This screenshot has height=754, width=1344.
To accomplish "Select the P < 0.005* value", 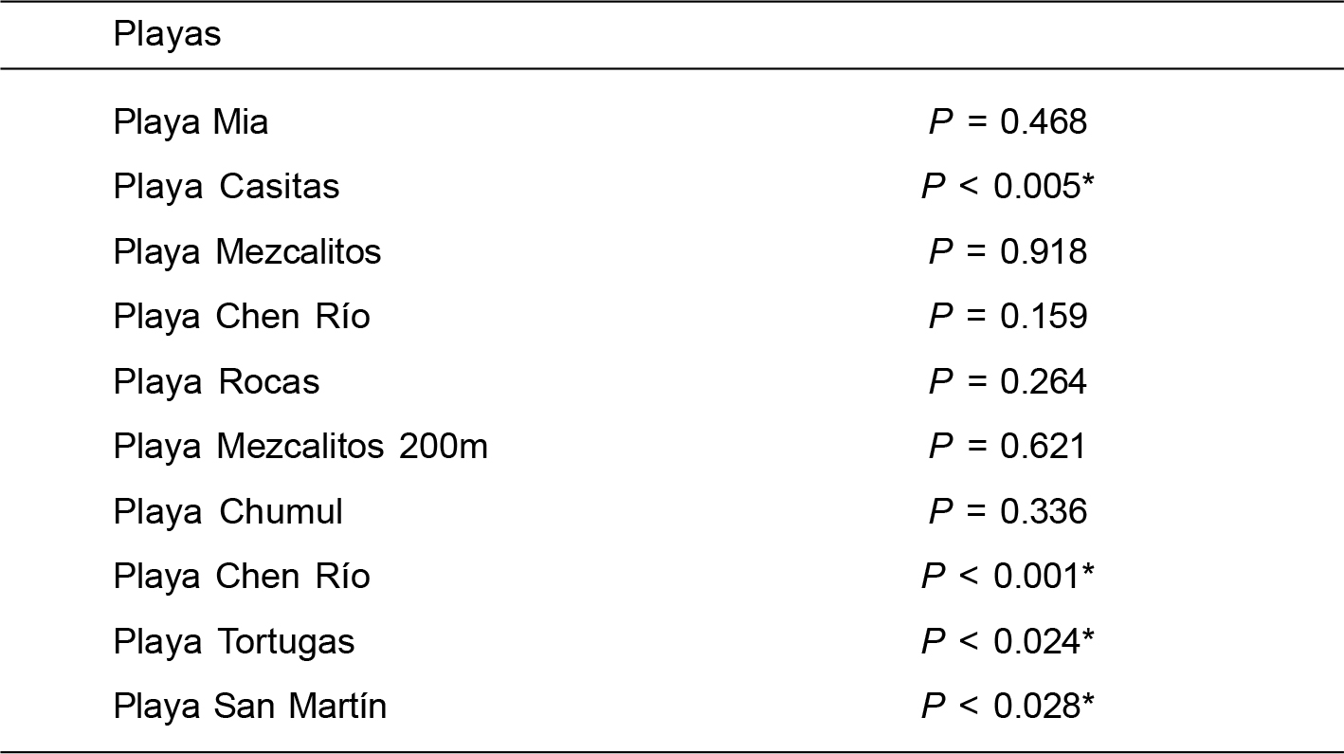I will coord(1008,187).
